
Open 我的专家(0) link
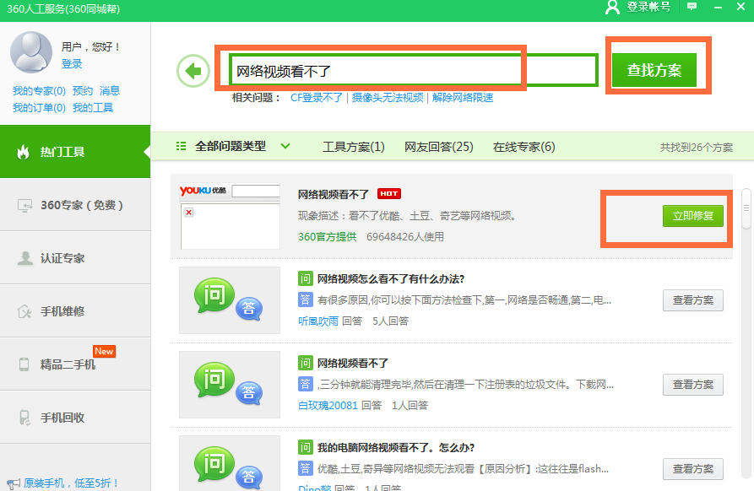(39, 91)
